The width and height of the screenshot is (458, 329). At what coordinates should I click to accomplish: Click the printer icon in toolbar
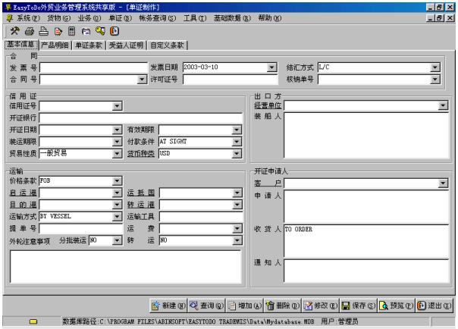pyautogui.click(x=30, y=31)
